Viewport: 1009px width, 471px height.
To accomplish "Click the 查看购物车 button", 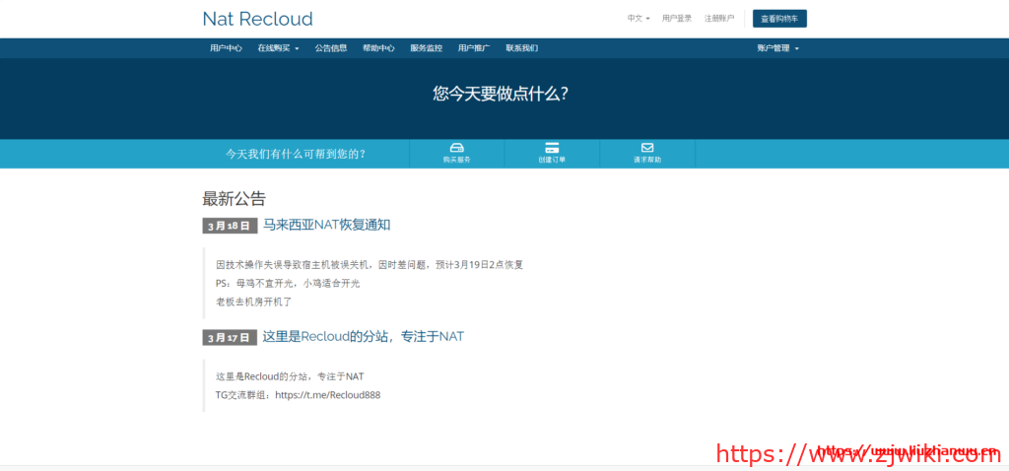I will point(779,19).
